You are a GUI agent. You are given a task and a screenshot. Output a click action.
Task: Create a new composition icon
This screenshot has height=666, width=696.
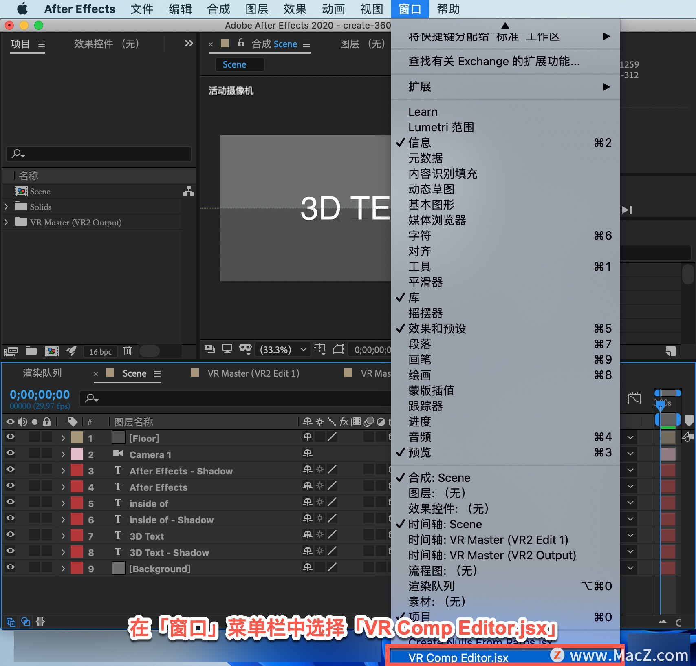(x=52, y=351)
